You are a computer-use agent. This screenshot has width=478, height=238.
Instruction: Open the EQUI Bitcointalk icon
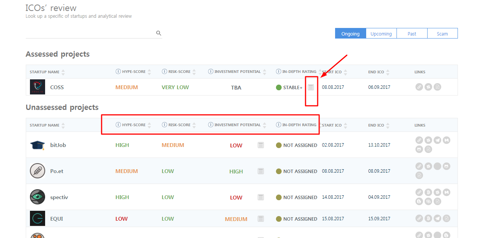click(x=428, y=218)
